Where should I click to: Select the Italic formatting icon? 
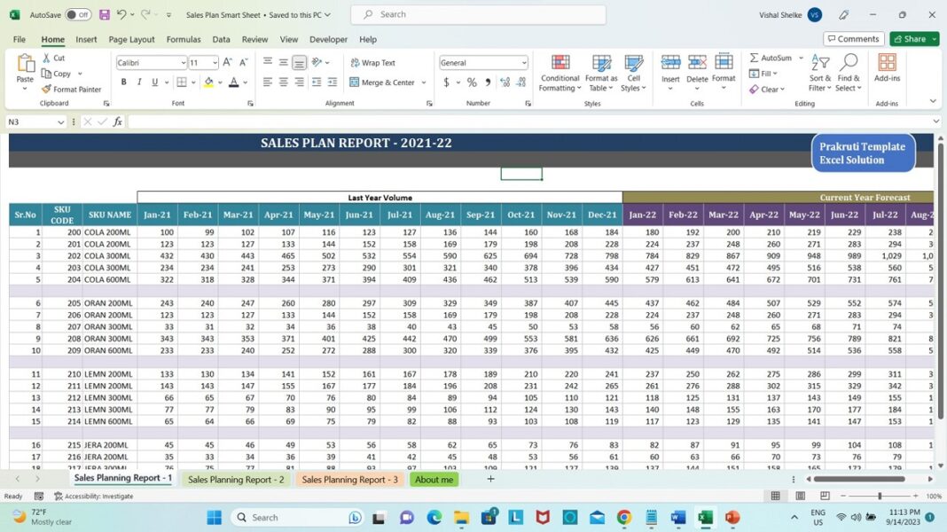coord(137,82)
